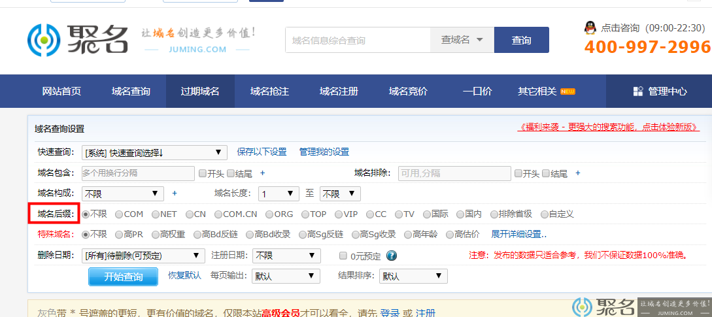Click the NEW badge next to 其它相关
Screen dimensions: 712x317
pyautogui.click(x=568, y=92)
